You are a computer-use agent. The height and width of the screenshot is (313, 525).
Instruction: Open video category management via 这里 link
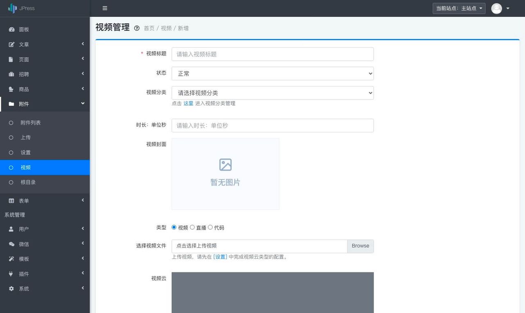click(188, 103)
